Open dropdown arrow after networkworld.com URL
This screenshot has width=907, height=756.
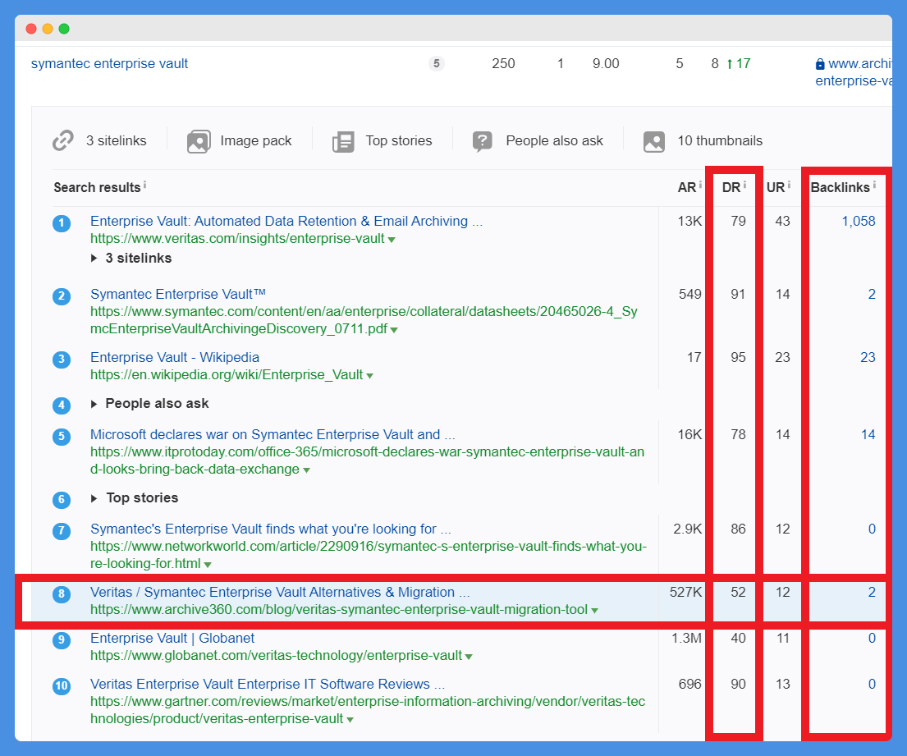click(x=208, y=565)
